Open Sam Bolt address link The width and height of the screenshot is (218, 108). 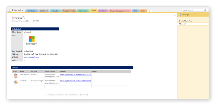click(x=76, y=81)
